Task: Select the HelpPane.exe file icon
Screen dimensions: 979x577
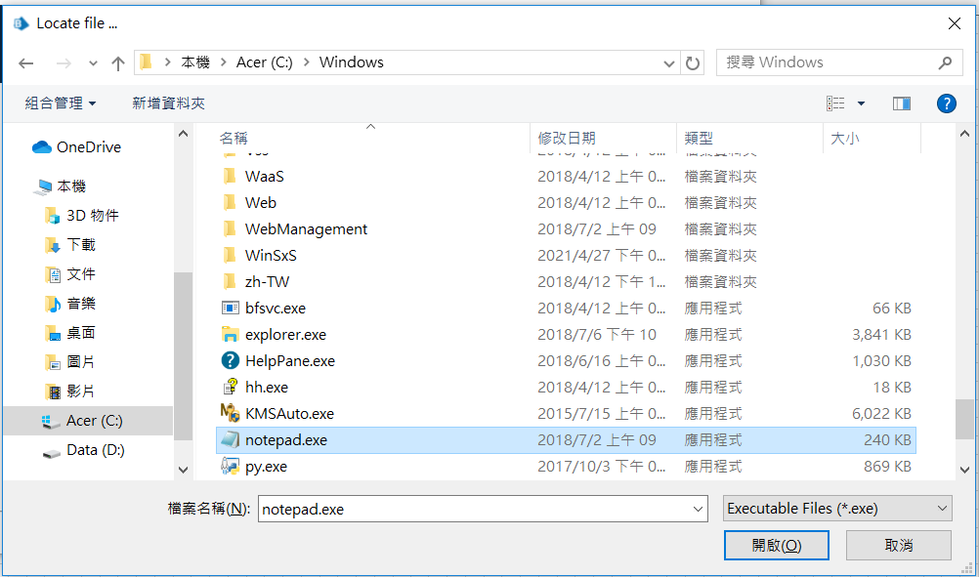Action: (231, 360)
